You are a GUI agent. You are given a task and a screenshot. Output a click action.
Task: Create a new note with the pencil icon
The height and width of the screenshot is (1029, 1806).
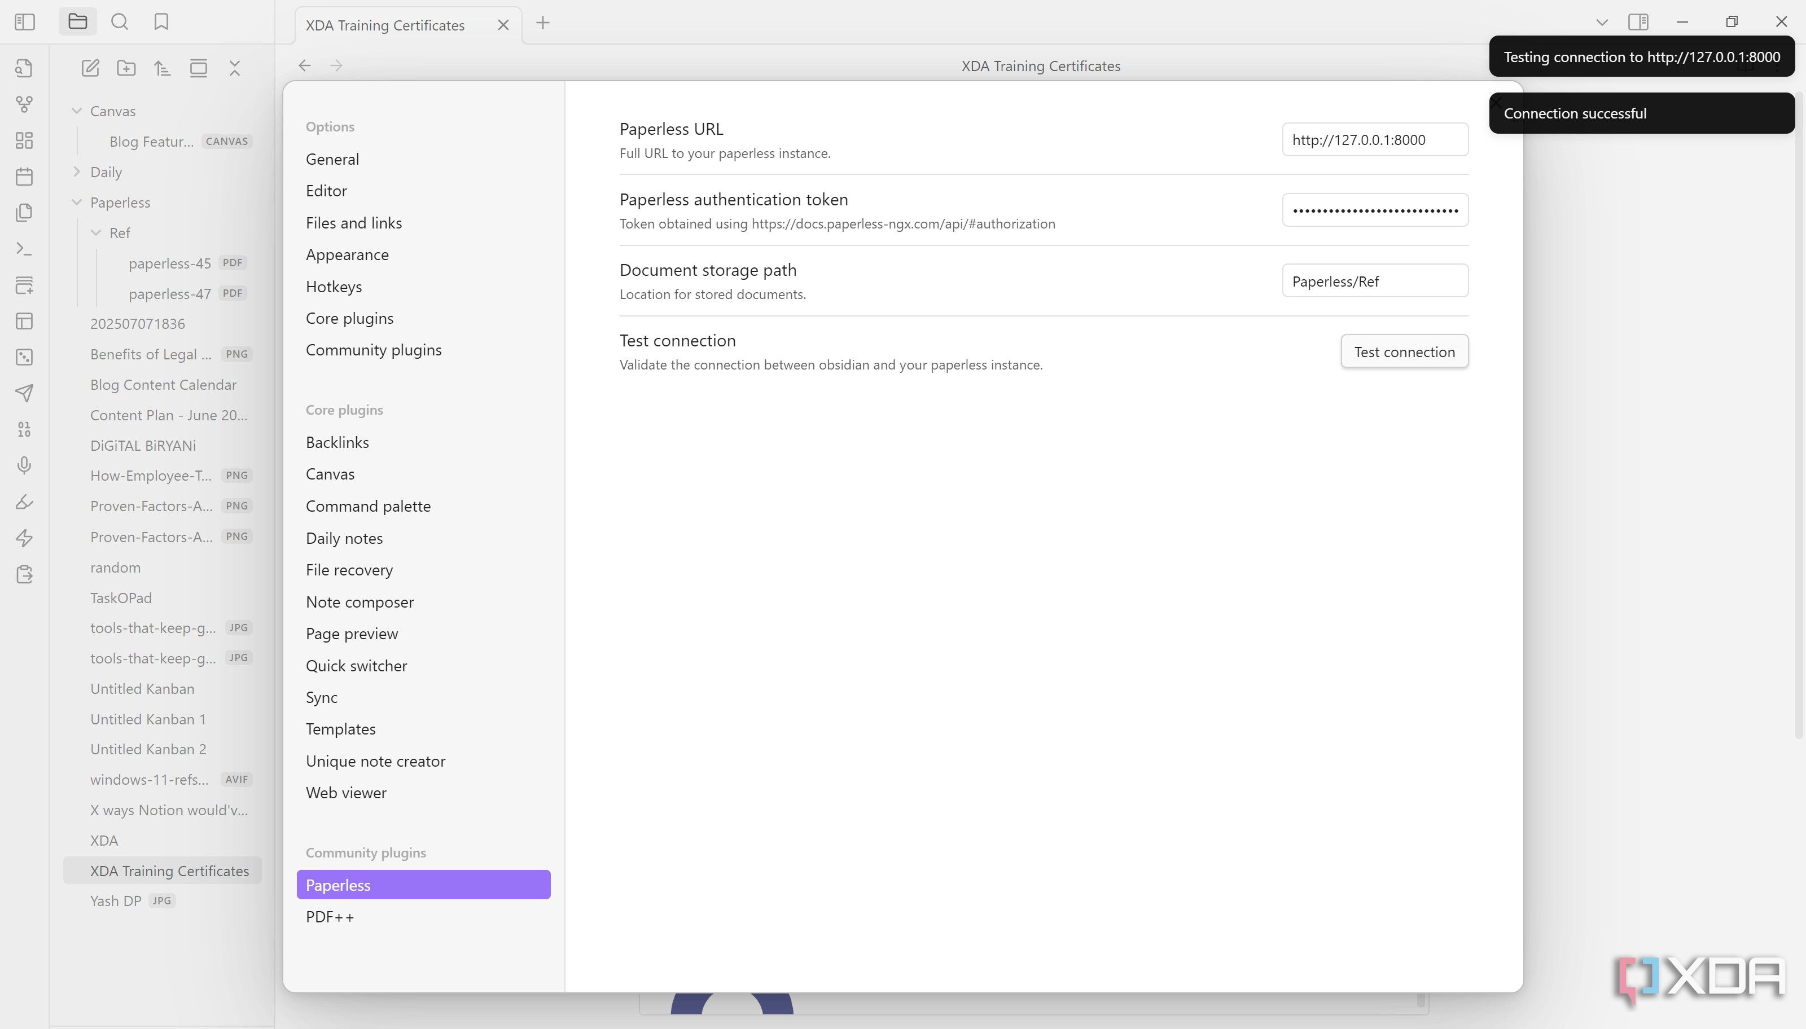tap(90, 68)
